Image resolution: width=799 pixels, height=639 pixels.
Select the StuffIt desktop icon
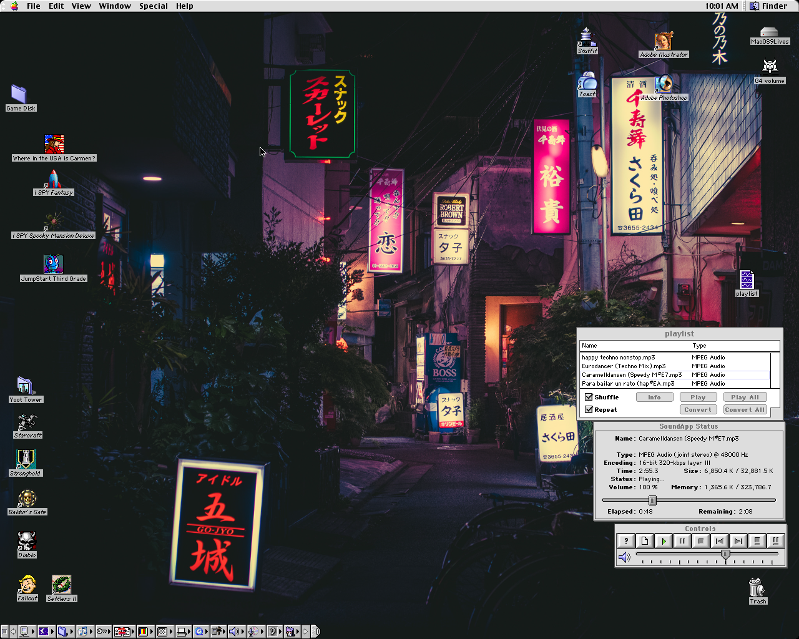587,41
